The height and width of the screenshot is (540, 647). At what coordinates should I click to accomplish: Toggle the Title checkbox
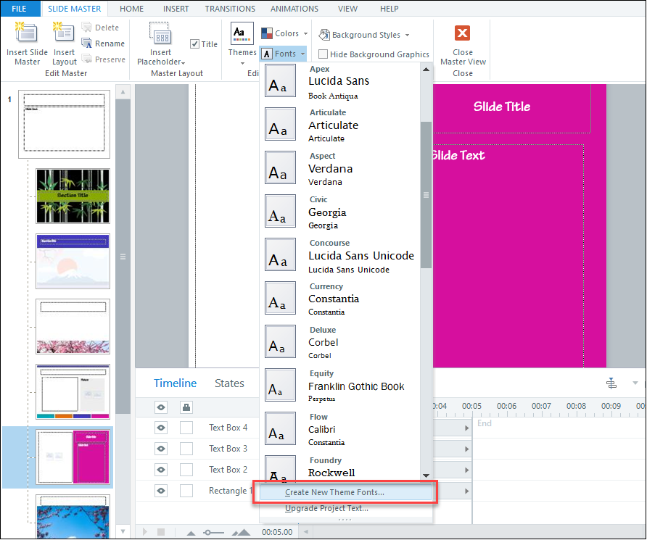195,44
